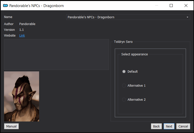Cancel the installer dialog
Image resolution: width=194 pixels, height=133 pixels.
[183, 126]
